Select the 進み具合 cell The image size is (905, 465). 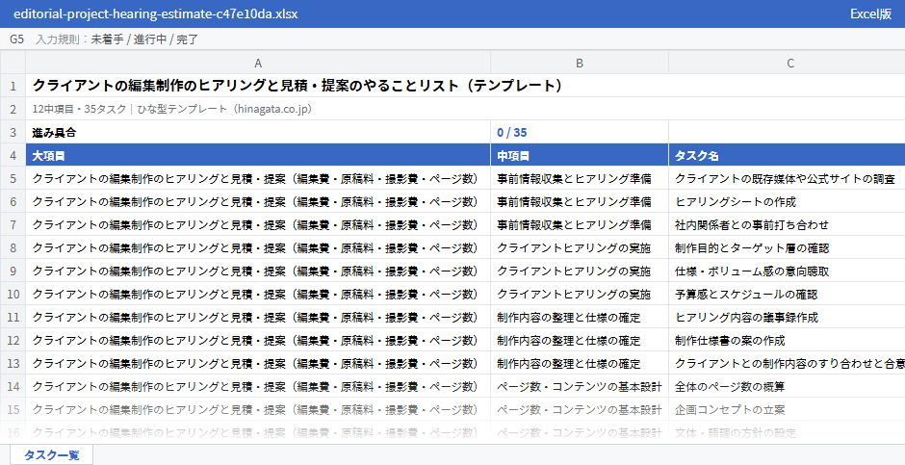click(258, 132)
